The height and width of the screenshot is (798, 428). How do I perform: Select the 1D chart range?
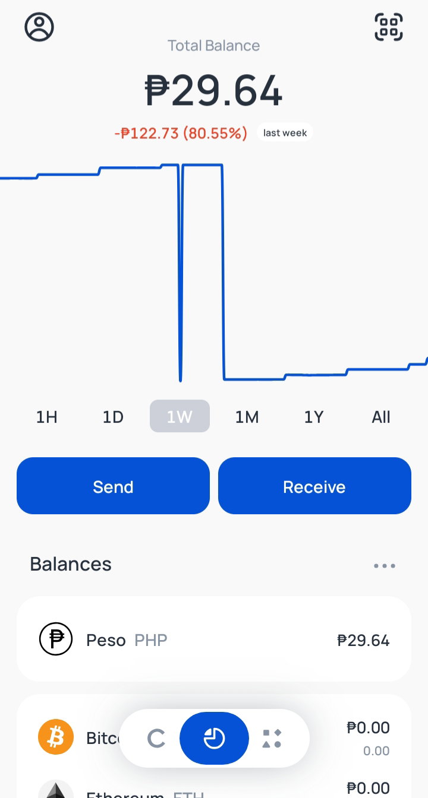[x=113, y=417]
